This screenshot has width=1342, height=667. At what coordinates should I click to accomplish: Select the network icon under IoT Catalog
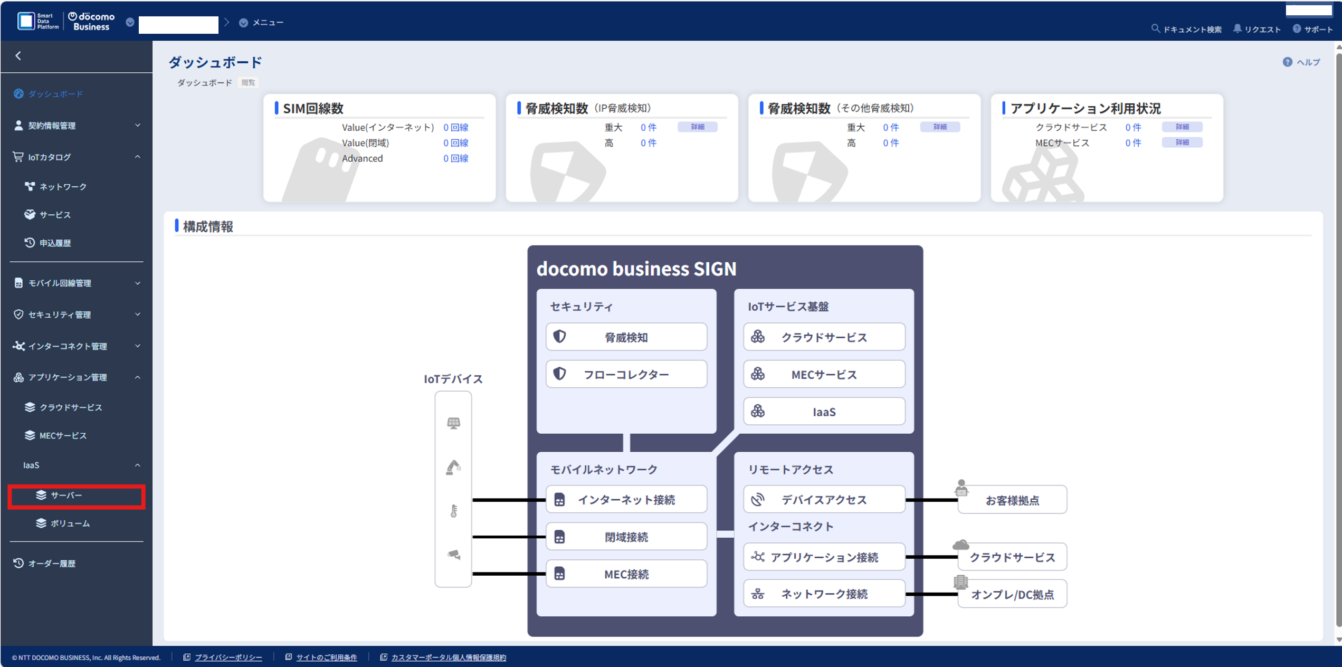click(x=30, y=186)
